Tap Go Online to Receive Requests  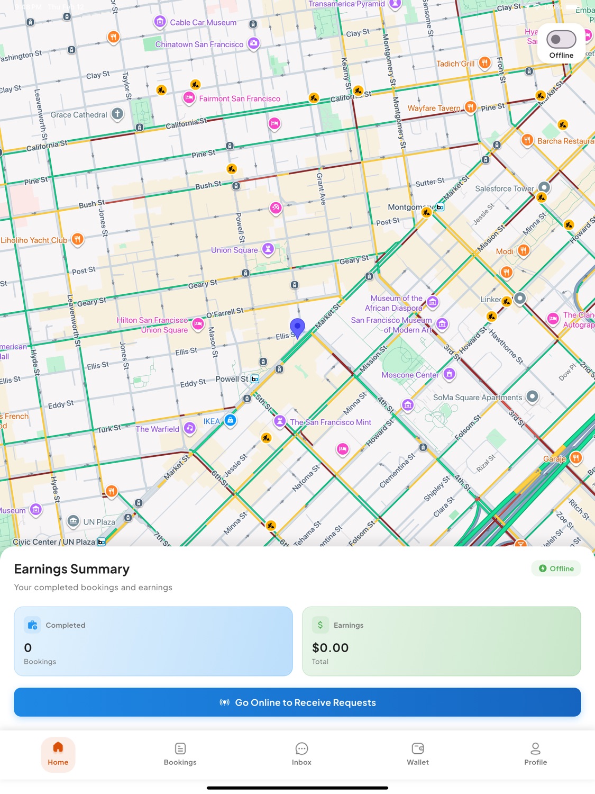point(297,702)
